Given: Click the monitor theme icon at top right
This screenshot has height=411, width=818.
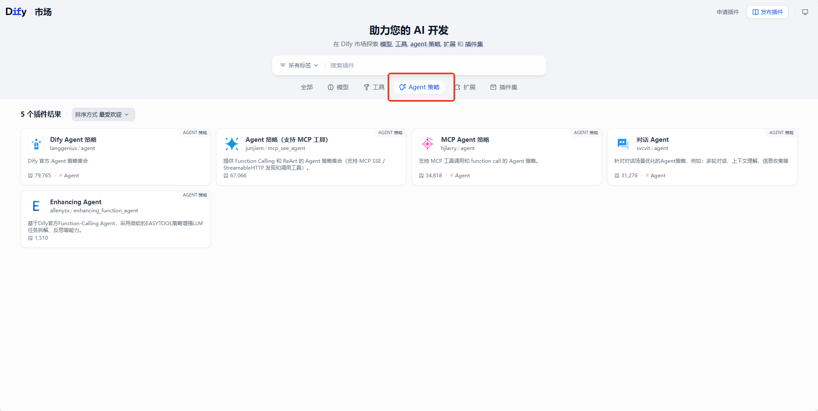Looking at the screenshot, I should [x=805, y=12].
